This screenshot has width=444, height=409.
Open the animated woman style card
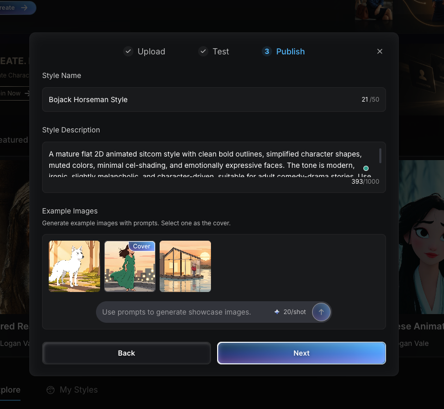(x=421, y=237)
